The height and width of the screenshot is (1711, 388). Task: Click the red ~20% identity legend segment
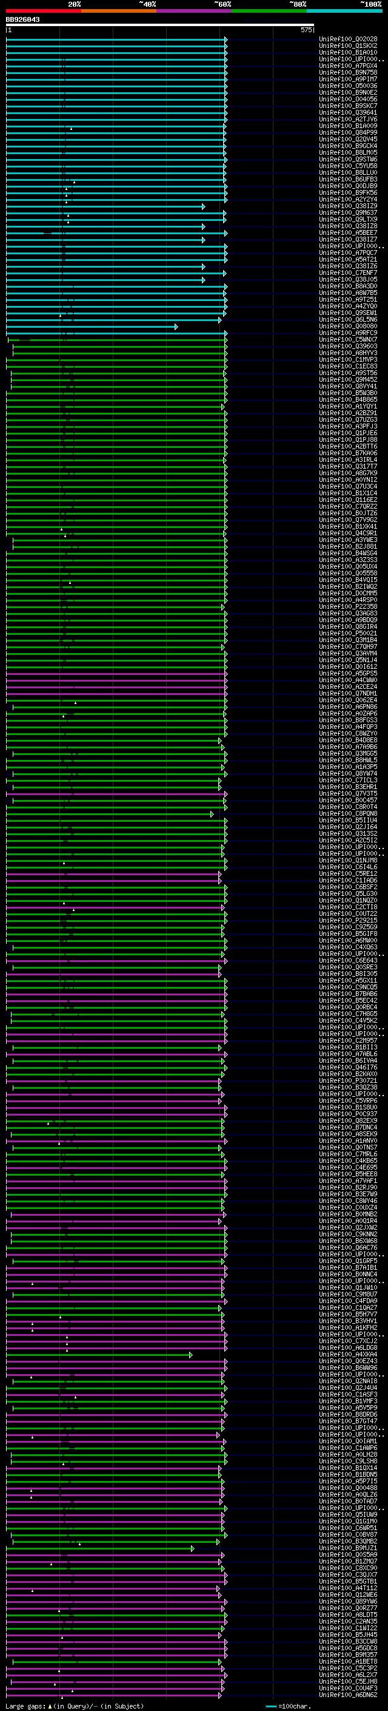tap(43, 11)
